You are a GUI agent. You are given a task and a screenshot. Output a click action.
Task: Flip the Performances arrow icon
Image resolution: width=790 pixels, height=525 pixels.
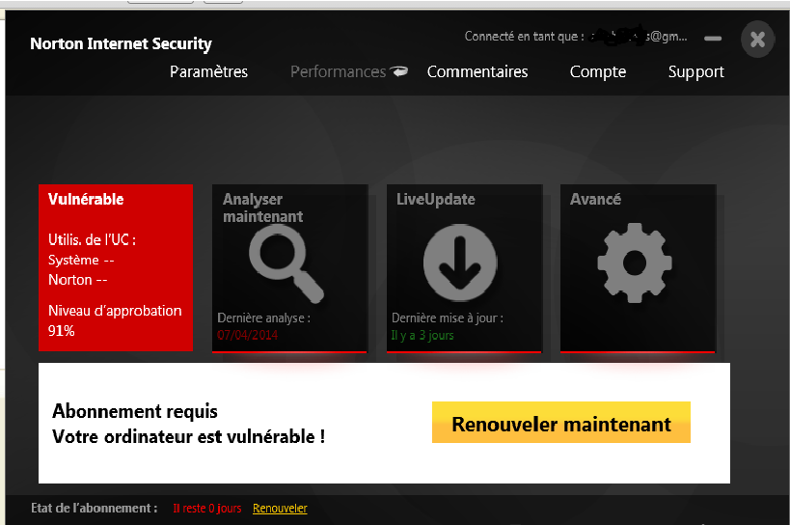pyautogui.click(x=399, y=71)
